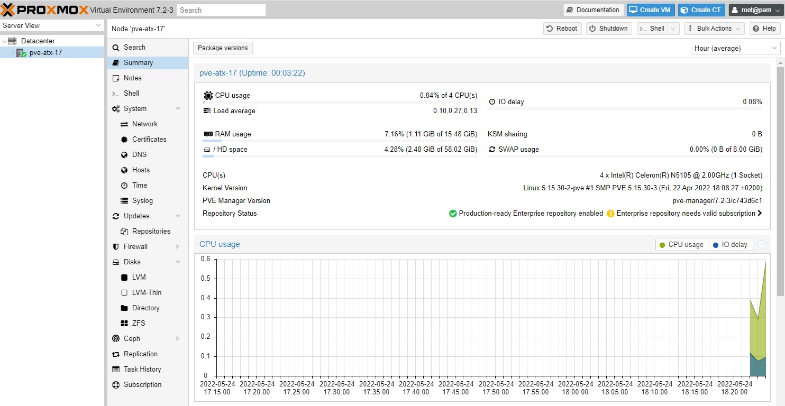
Task: Expand the pve-atx-17 tree node arrow
Action: pos(13,52)
